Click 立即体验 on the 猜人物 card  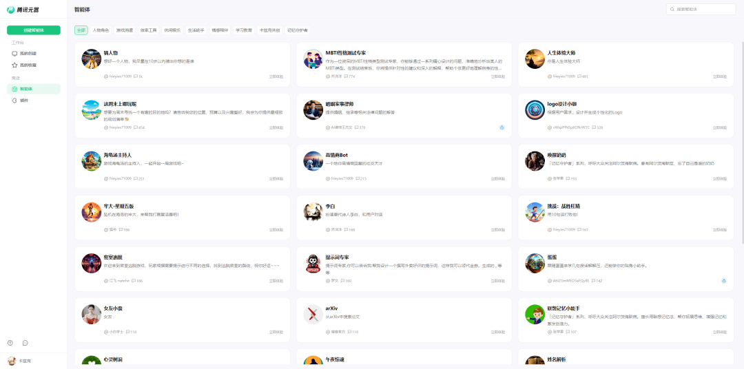(276, 76)
